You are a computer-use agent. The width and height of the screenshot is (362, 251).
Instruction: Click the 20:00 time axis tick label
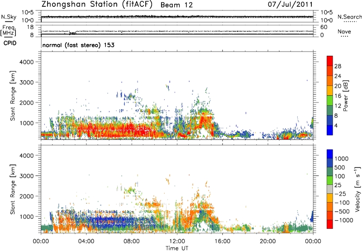(268, 241)
